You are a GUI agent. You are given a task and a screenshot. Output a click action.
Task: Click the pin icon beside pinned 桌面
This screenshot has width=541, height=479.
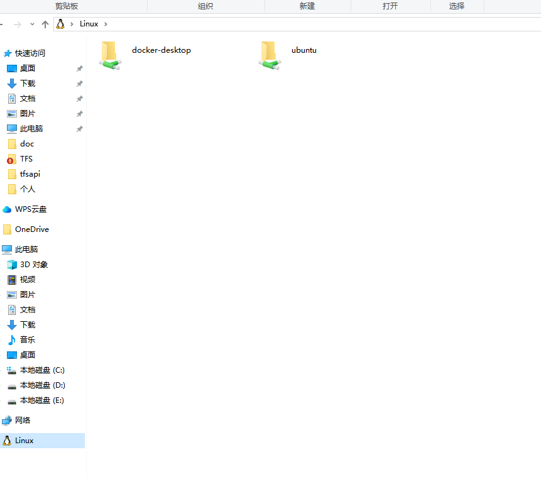point(80,69)
